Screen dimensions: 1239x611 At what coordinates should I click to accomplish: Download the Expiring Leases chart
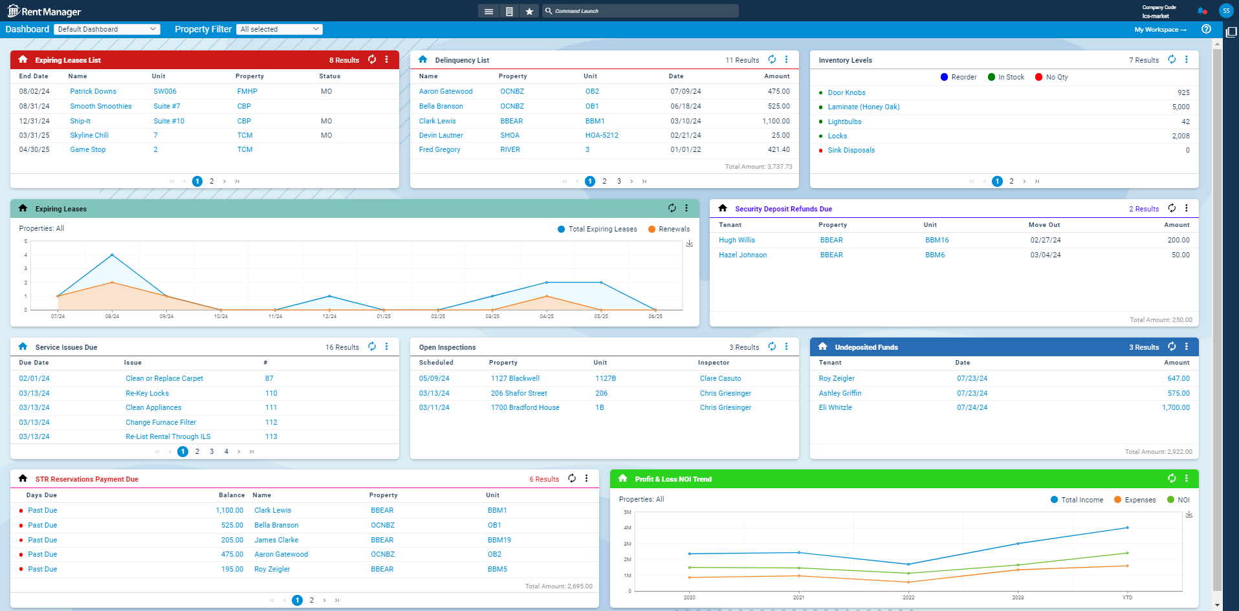[x=690, y=244]
